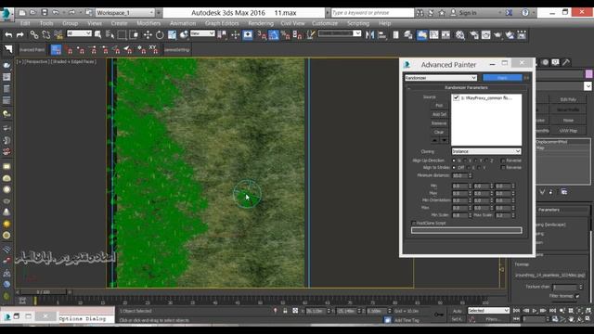The height and width of the screenshot is (334, 594).
Task: Open the reference coordinate system View dropdown
Action: (x=202, y=33)
